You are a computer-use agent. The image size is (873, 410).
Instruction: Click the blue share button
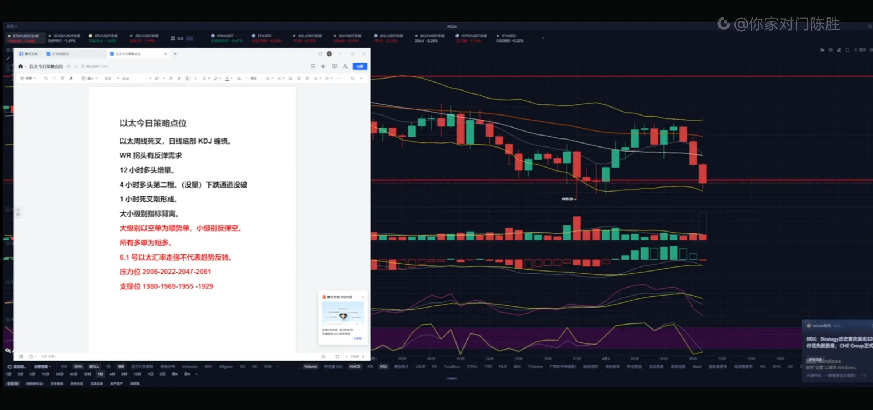360,66
